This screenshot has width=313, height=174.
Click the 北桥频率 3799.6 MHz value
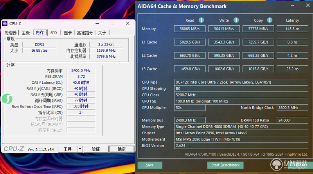tap(106, 56)
